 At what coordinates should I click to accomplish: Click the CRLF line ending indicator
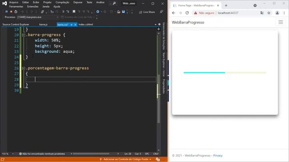[x=156, y=154]
